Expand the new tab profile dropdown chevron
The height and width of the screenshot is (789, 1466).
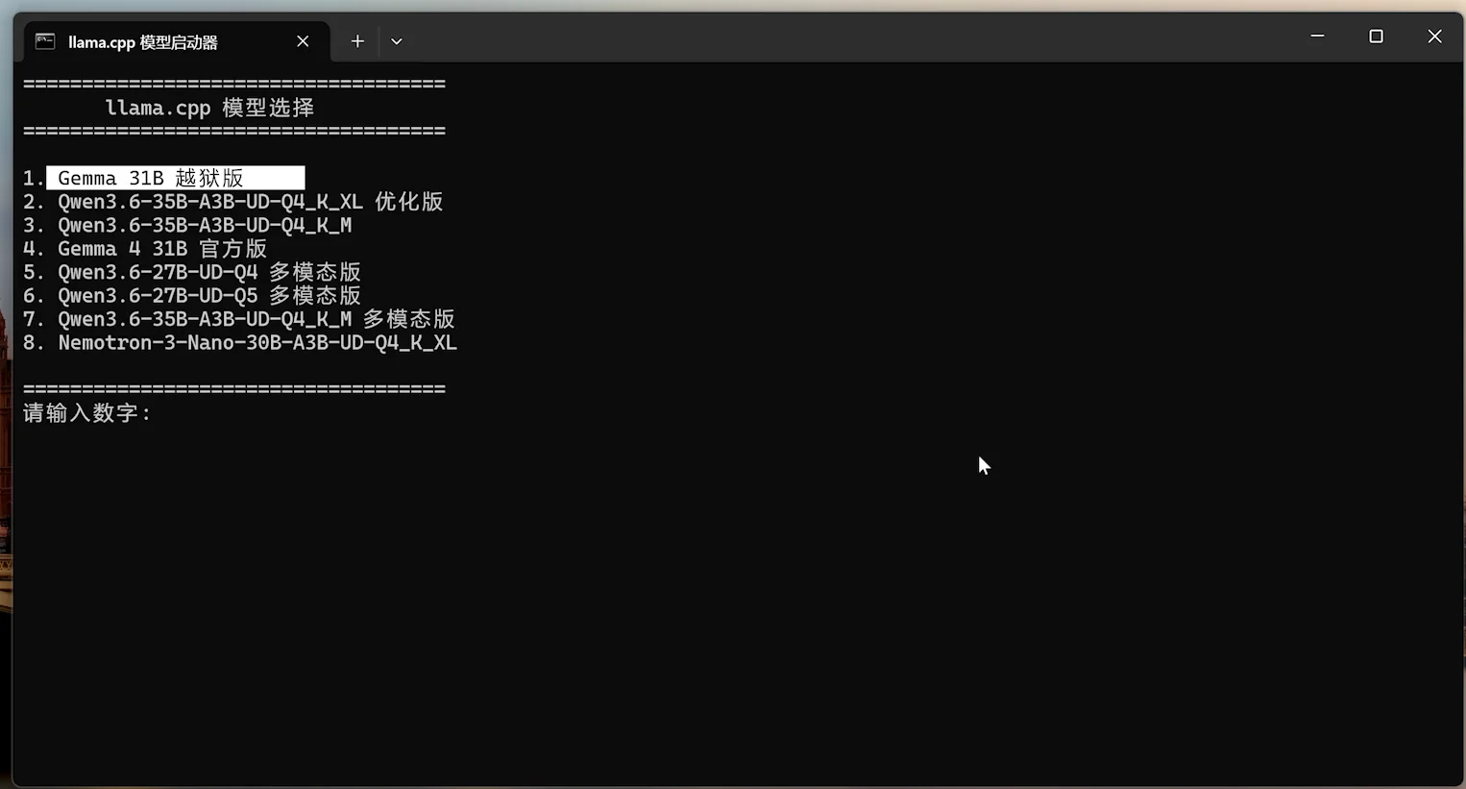point(397,41)
